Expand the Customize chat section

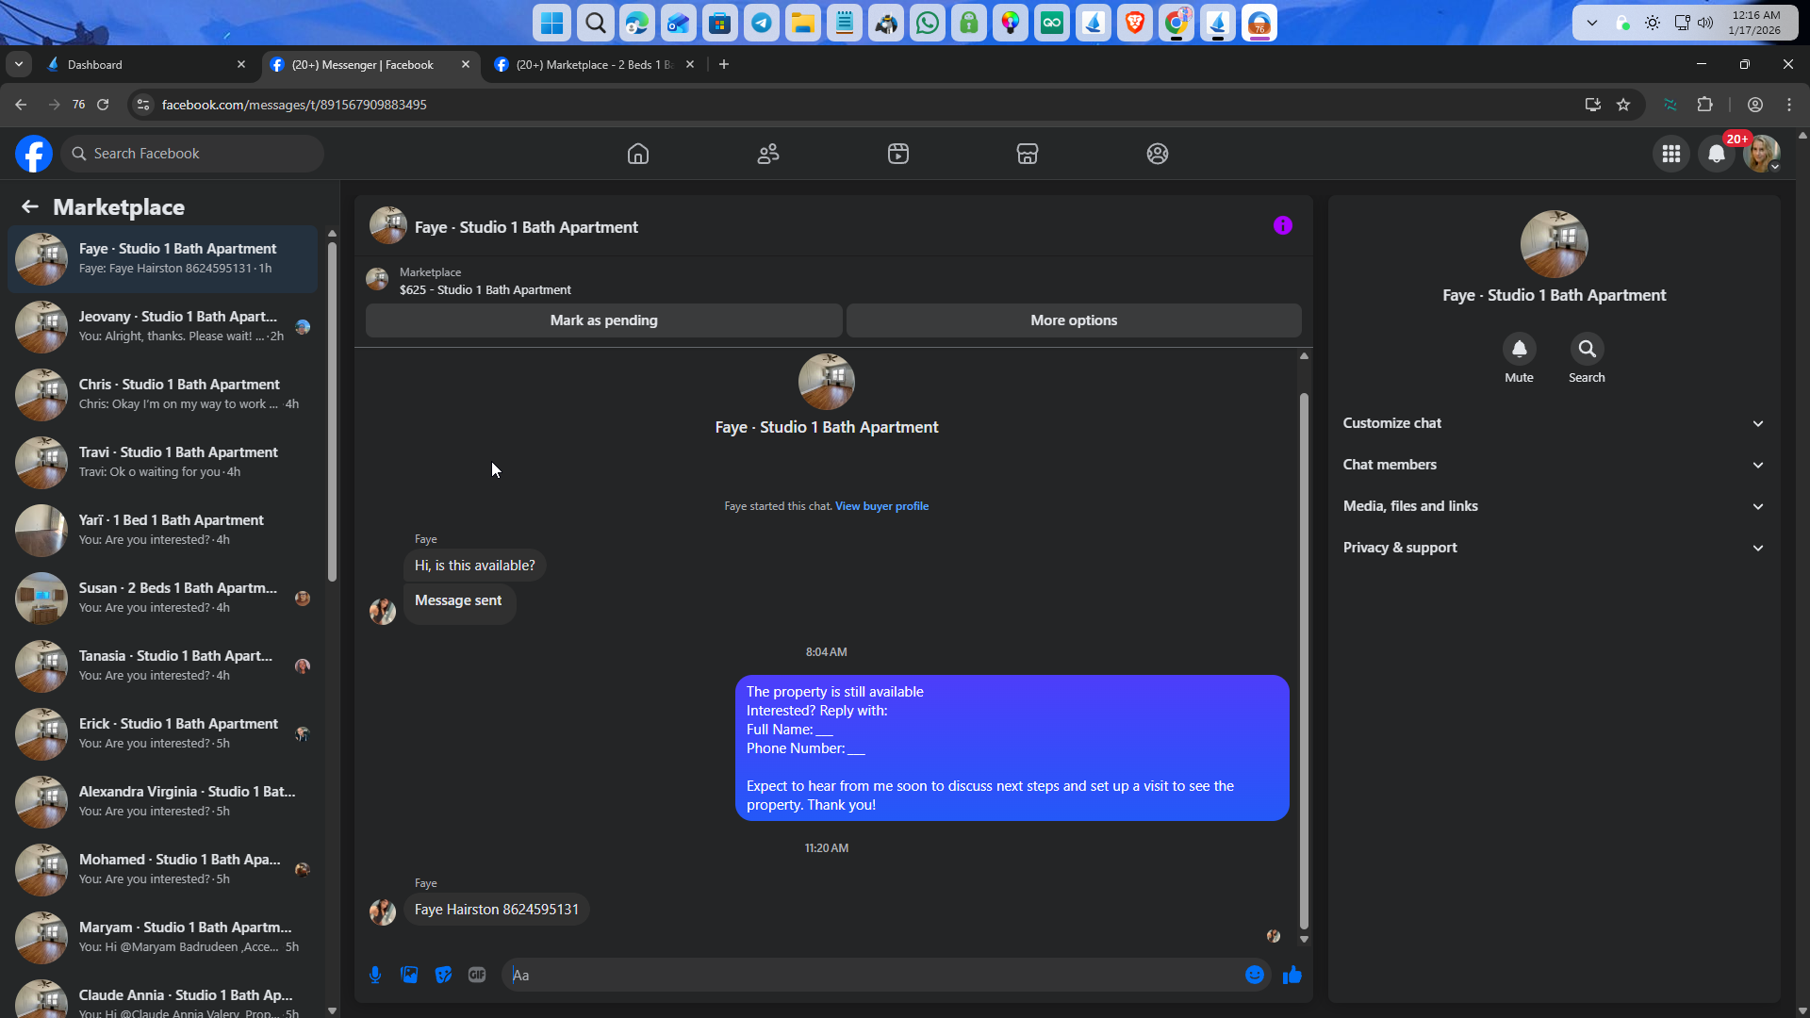click(x=1553, y=423)
